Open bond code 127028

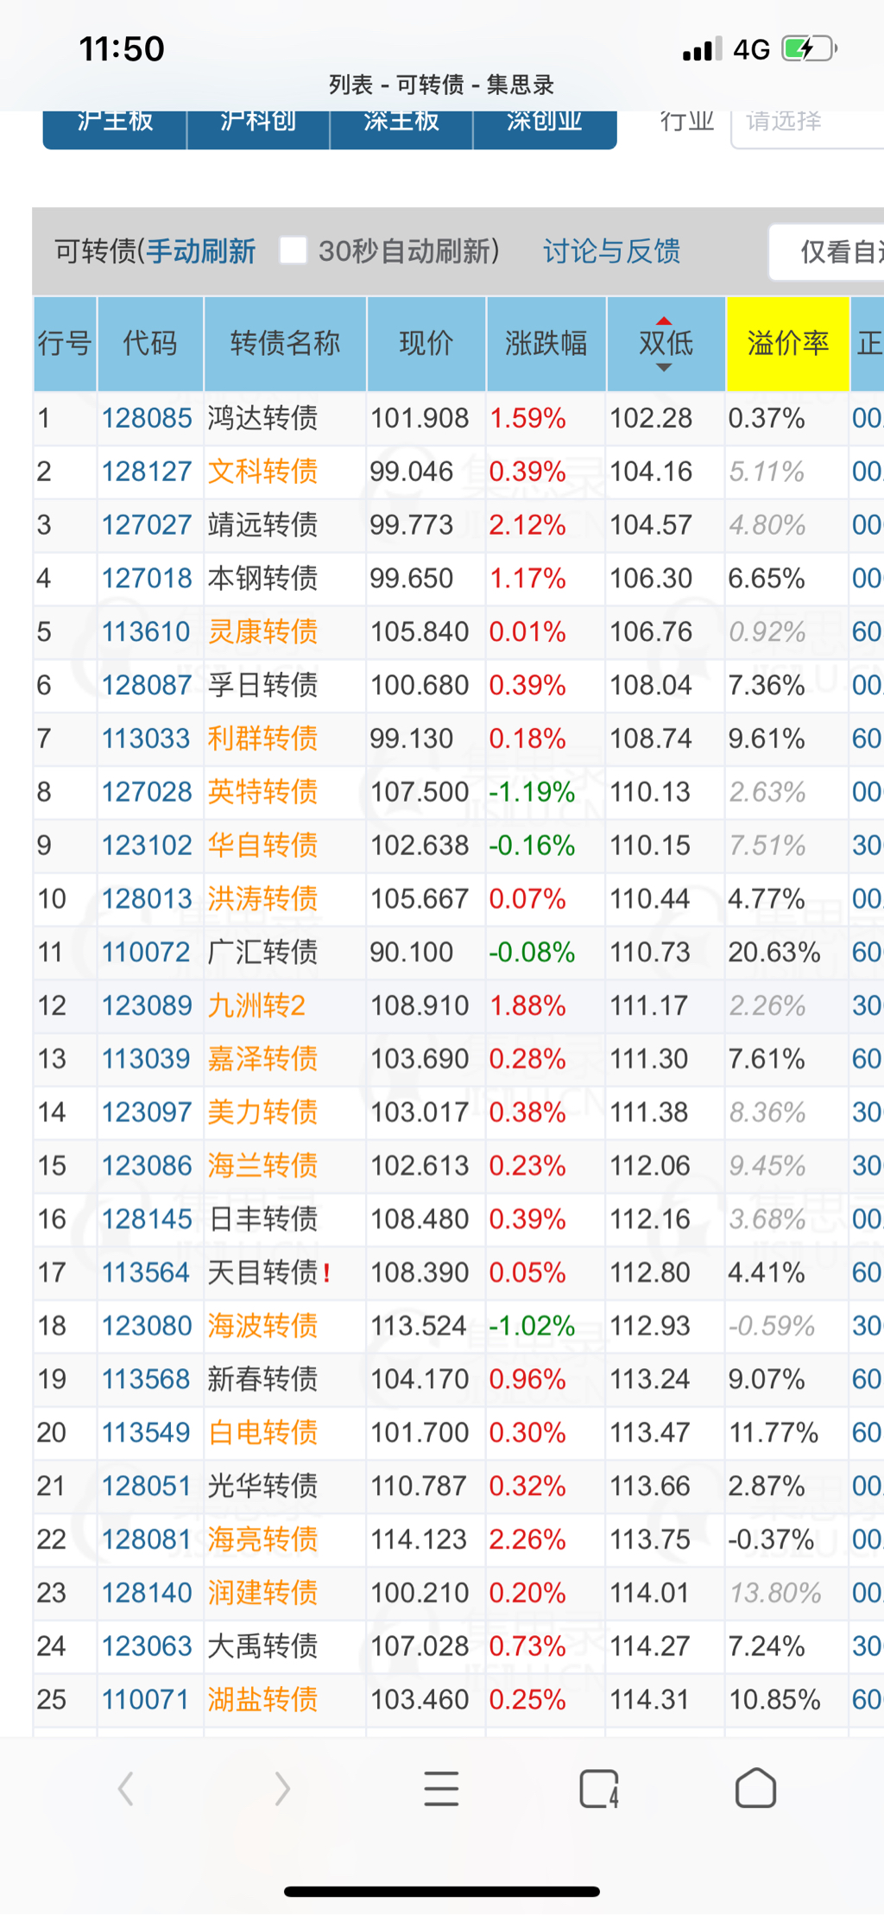point(147,792)
